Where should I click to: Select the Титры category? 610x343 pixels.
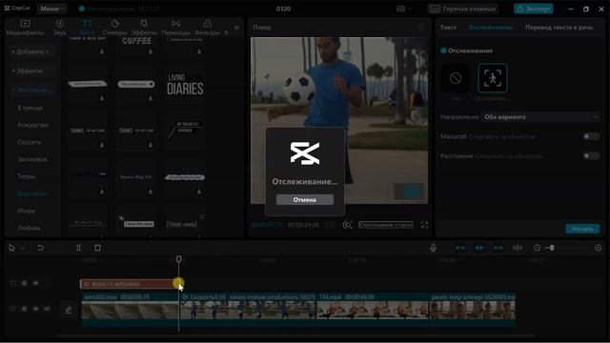[26, 176]
